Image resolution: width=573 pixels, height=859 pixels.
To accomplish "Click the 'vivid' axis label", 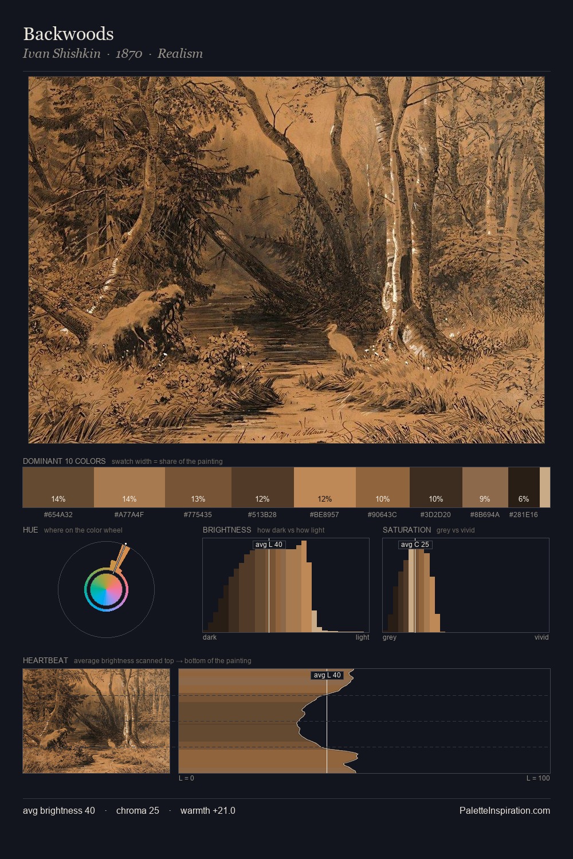I will point(541,637).
